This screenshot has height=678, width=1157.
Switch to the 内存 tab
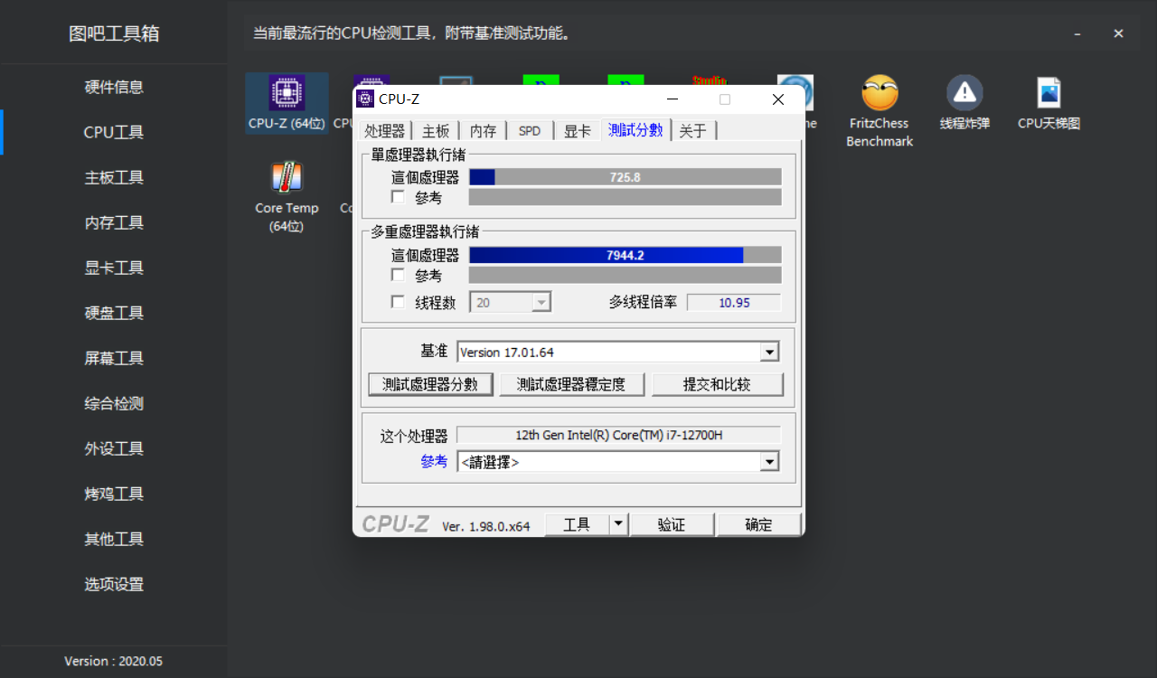point(483,131)
